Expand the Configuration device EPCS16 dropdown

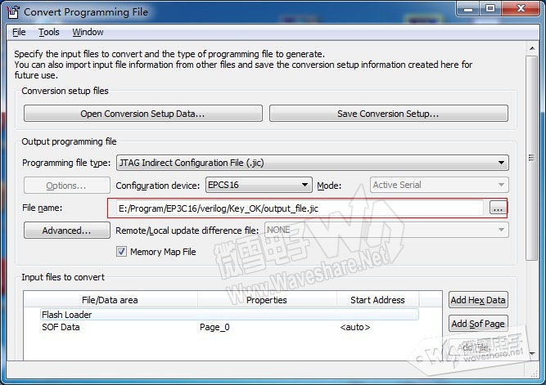click(257, 186)
